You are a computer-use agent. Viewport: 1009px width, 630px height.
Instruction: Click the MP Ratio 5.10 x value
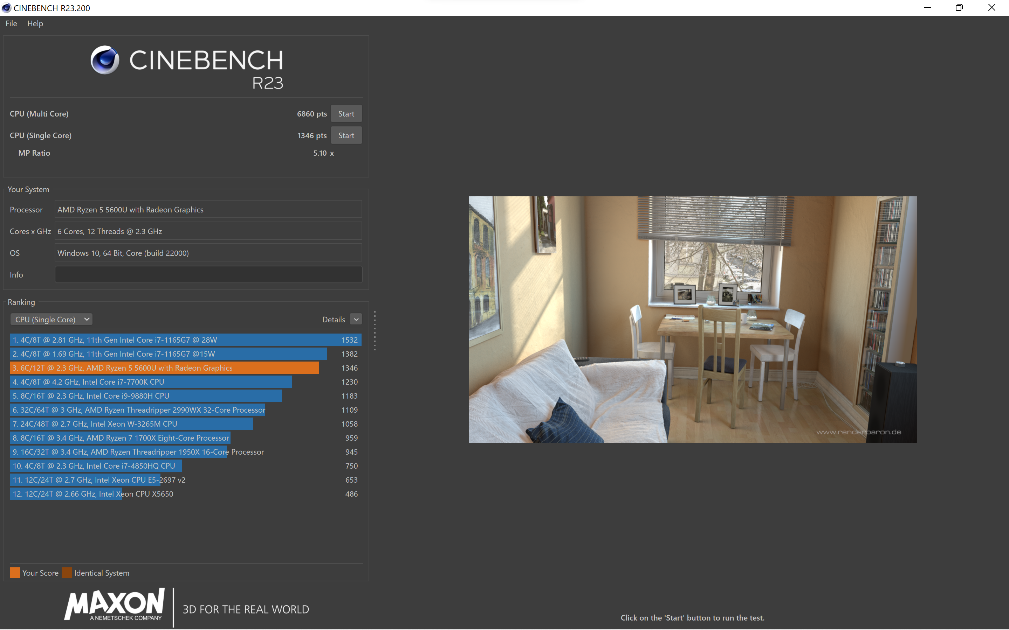[324, 153]
